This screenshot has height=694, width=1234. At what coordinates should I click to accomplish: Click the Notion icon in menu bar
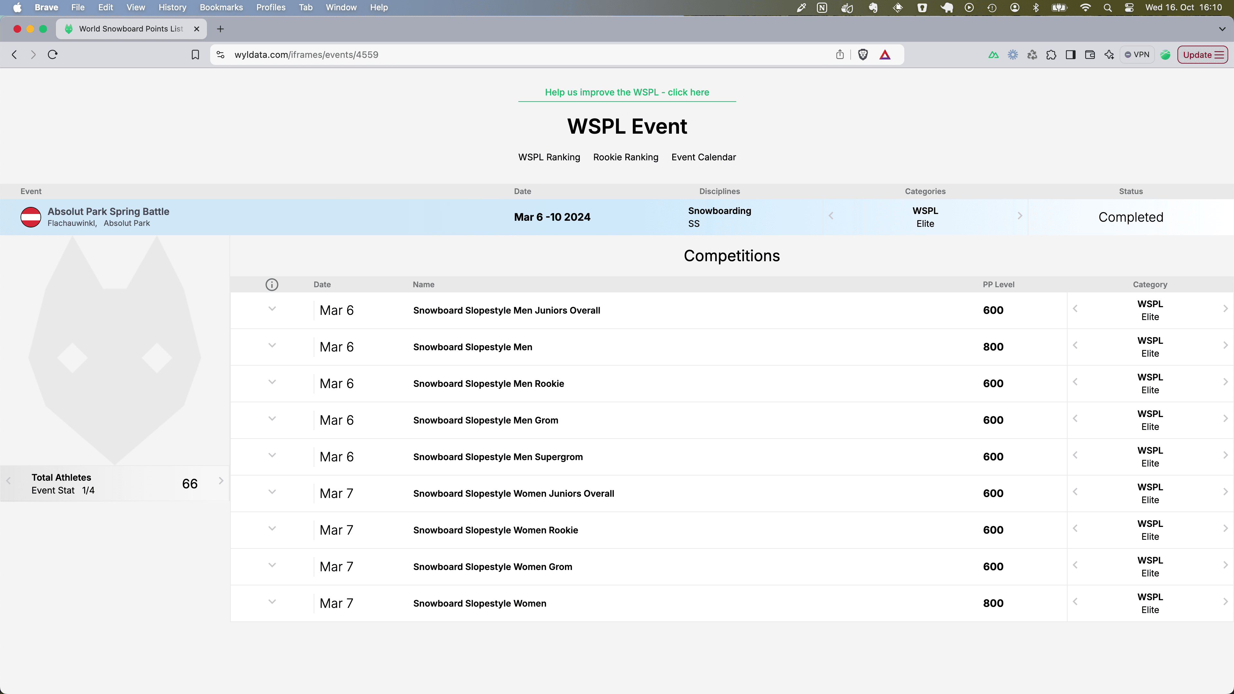click(822, 8)
